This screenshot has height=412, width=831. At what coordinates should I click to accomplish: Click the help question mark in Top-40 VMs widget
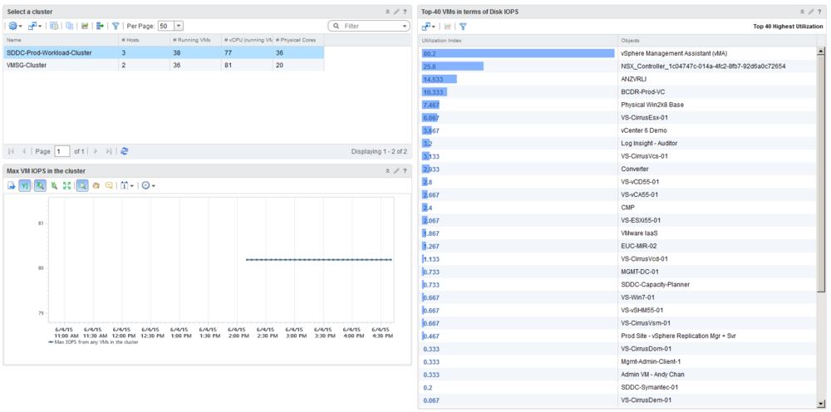pyautogui.click(x=821, y=12)
